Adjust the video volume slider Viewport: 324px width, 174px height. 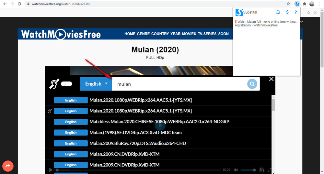point(248,170)
